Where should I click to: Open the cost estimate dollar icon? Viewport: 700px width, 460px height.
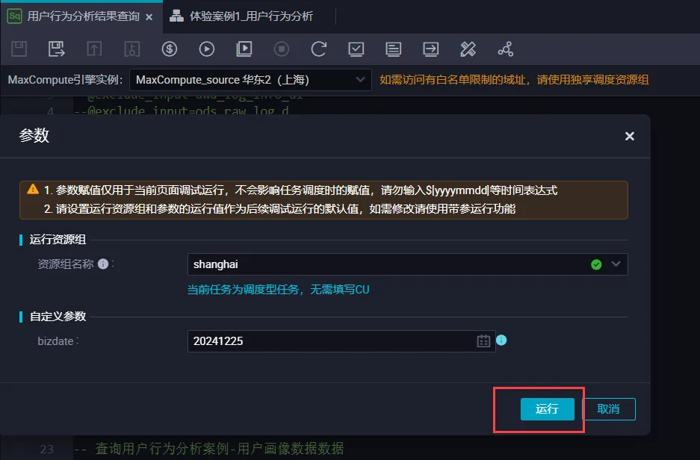tap(169, 49)
